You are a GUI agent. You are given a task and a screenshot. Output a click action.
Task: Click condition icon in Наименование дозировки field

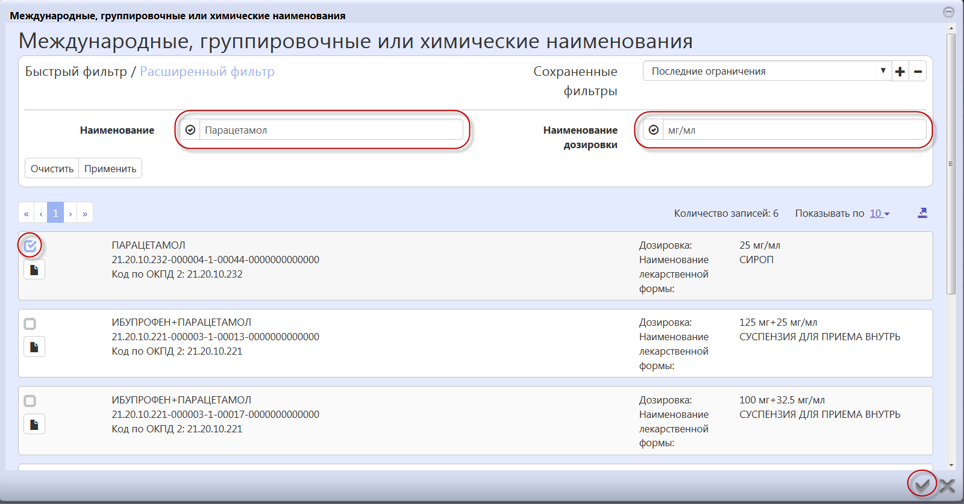point(654,129)
